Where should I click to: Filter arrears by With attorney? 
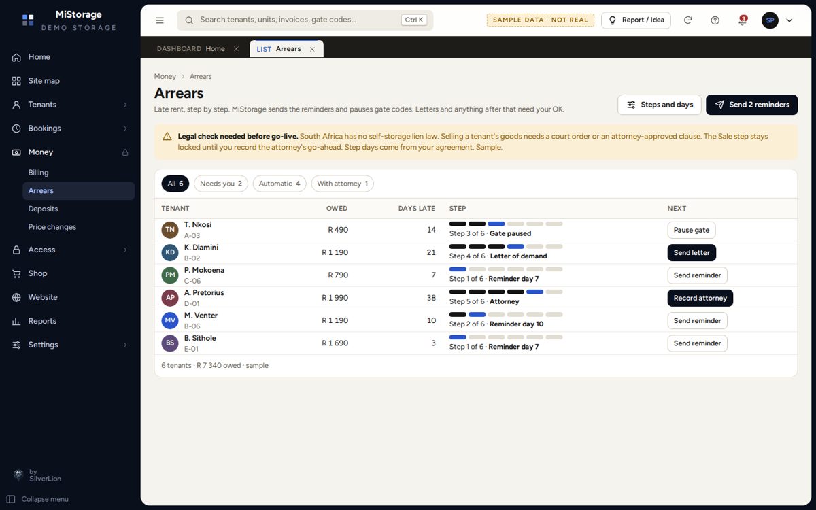point(343,184)
